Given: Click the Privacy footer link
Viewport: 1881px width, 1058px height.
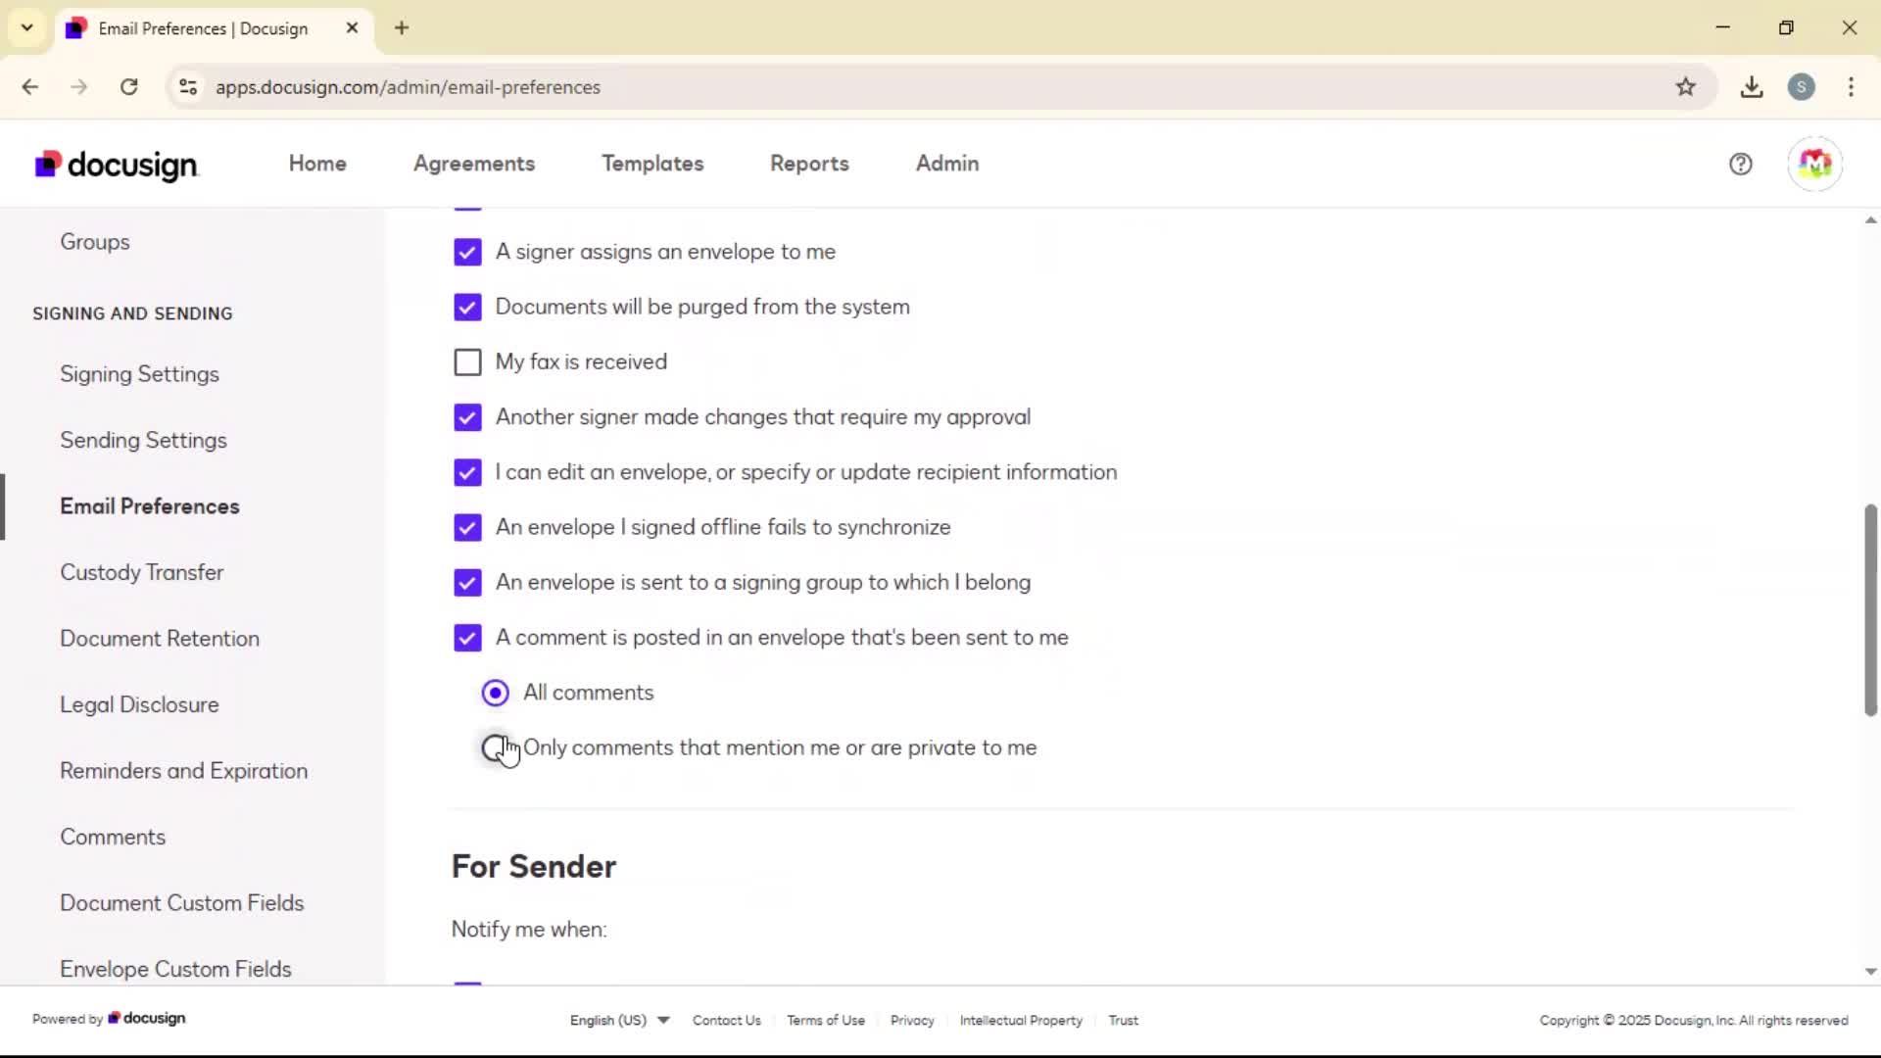Looking at the screenshot, I should pos(912,1020).
